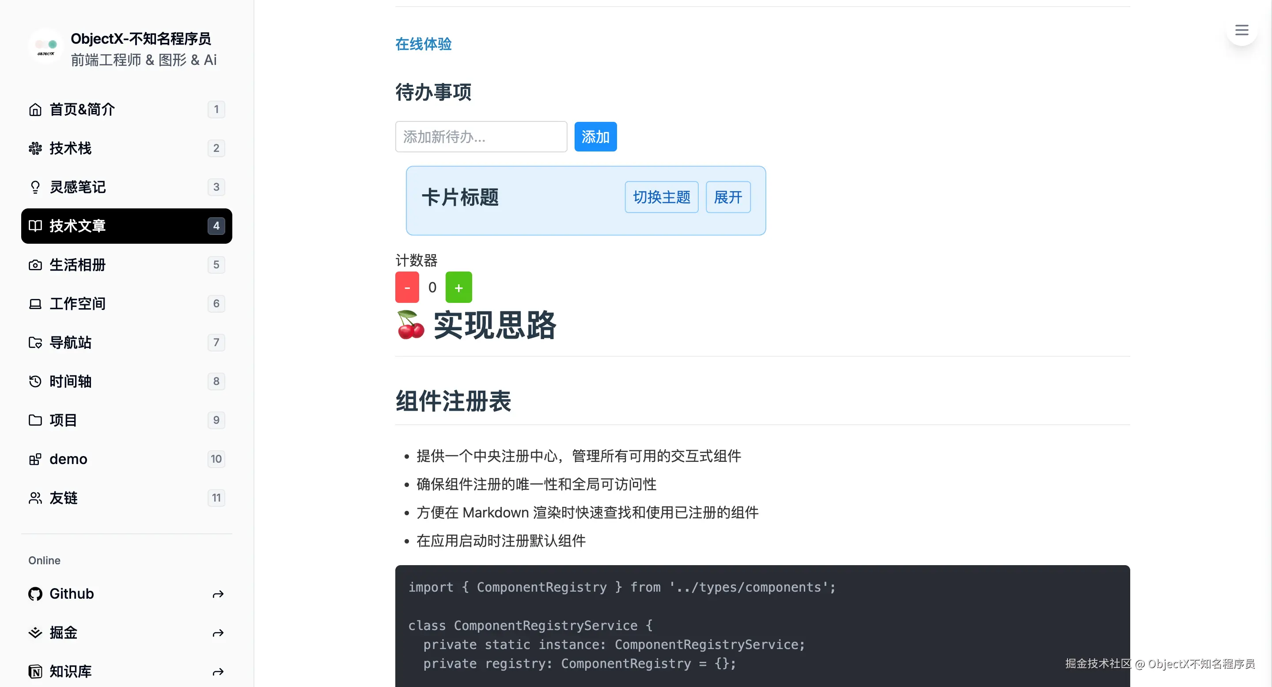Open the 在线体验 link
This screenshot has width=1272, height=687.
pos(423,44)
